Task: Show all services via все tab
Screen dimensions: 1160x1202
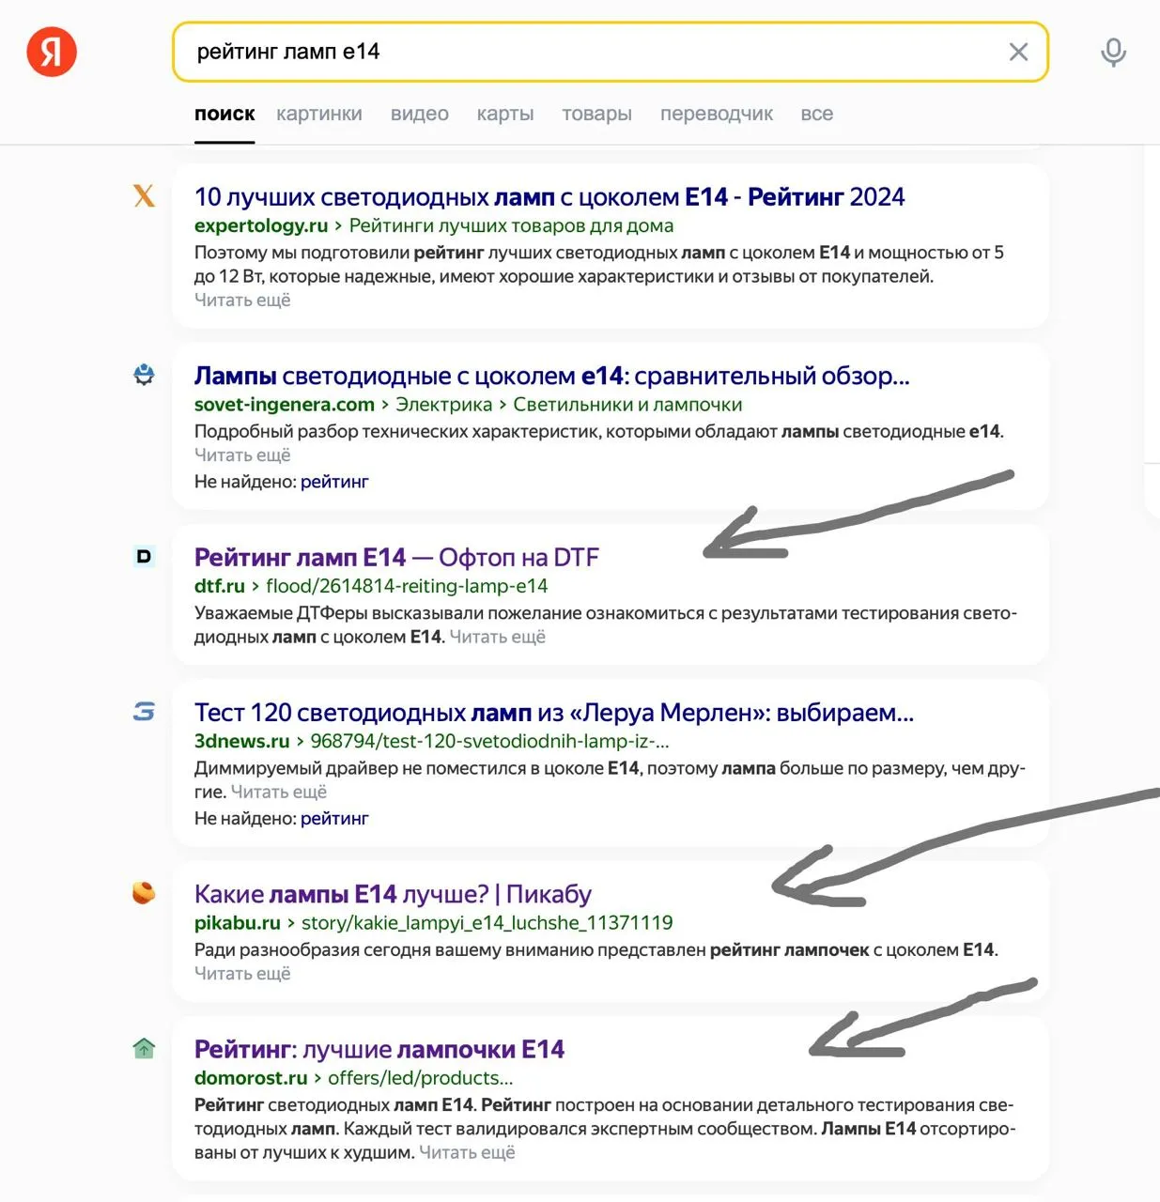Action: click(816, 114)
